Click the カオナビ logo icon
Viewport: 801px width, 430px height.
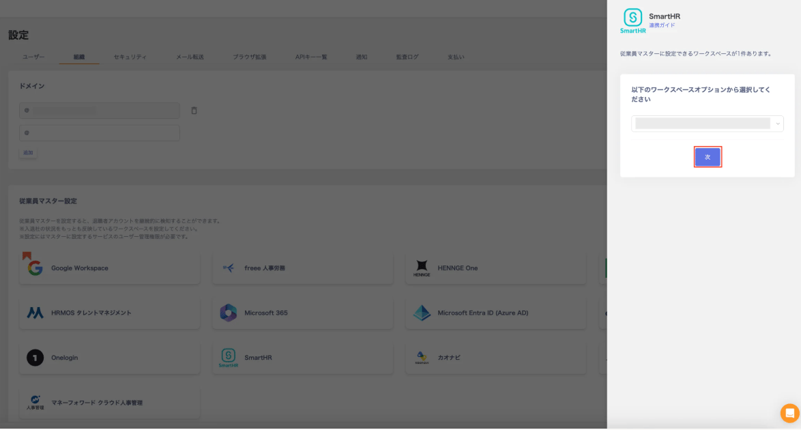[x=422, y=358]
